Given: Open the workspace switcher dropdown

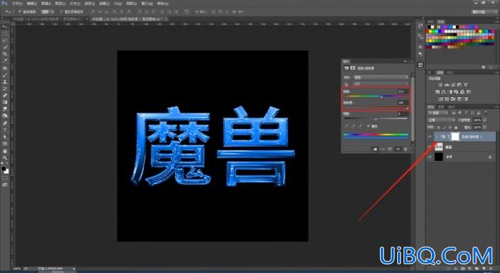Looking at the screenshot, I should coord(484,11).
